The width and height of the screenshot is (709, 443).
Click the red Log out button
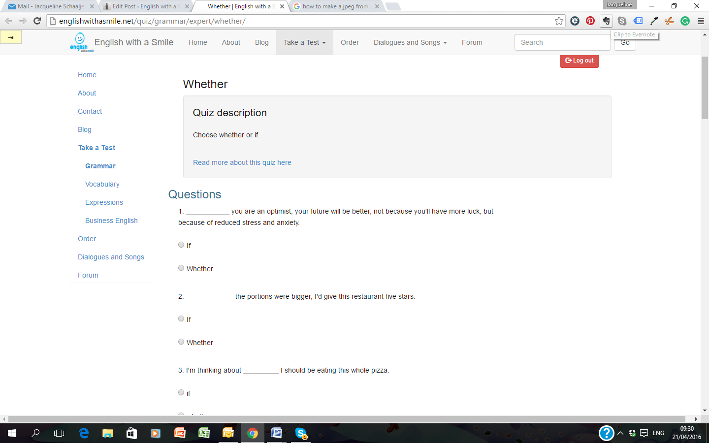click(x=579, y=61)
